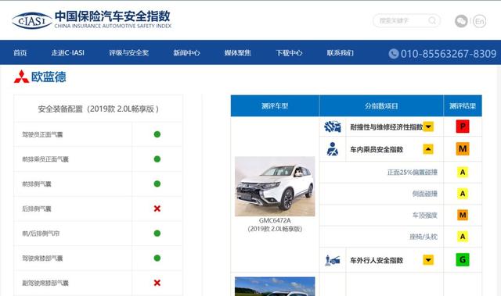Click red cross for 后排侧气囊

157,209
